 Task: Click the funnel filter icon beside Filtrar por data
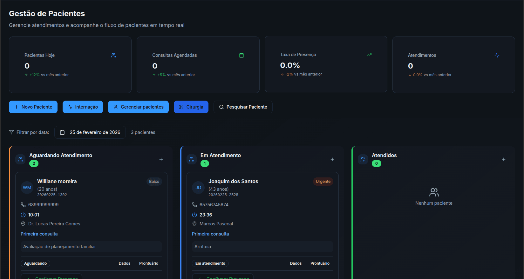pyautogui.click(x=11, y=132)
